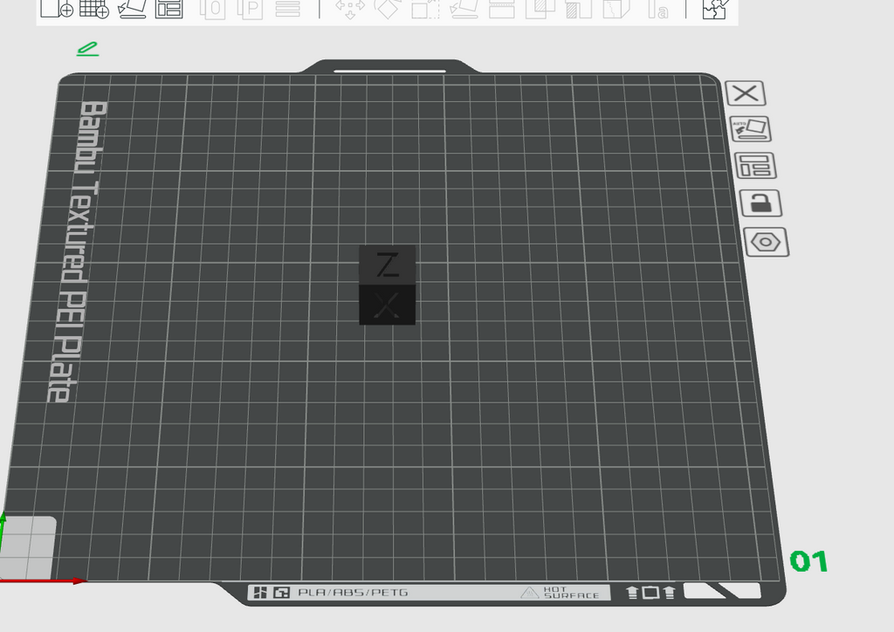Open the Variable layer height tool
The height and width of the screenshot is (632, 894).
[x=288, y=8]
